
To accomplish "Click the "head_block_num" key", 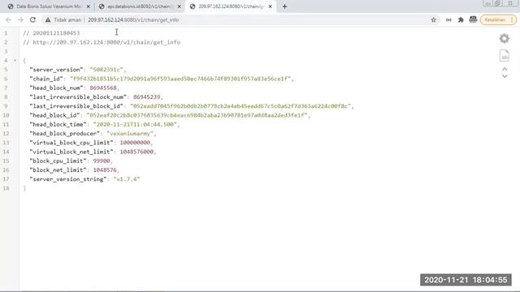I will 56,88.
